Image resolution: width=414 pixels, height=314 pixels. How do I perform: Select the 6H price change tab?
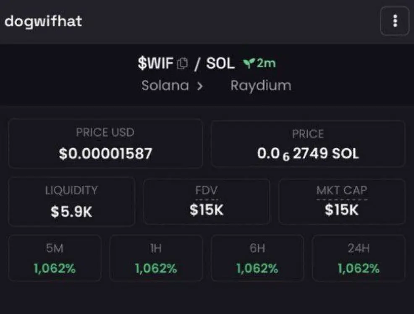coord(257,258)
